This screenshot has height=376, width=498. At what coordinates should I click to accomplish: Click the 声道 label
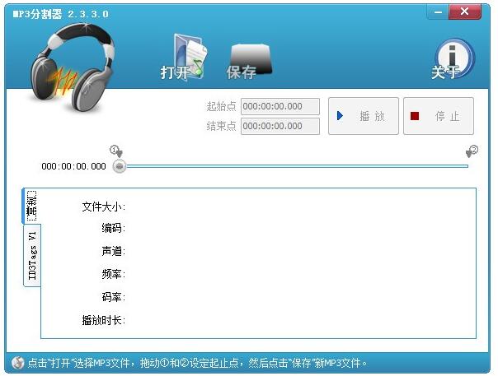tap(114, 251)
